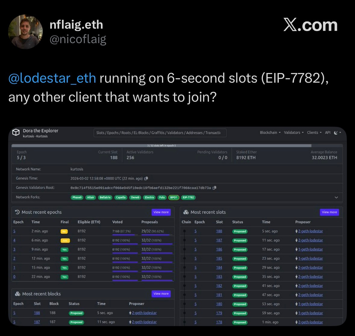Viewport: 355px width, 336px height.
Task: Open slot 183 in recent slots
Action: pyautogui.click(x=219, y=277)
